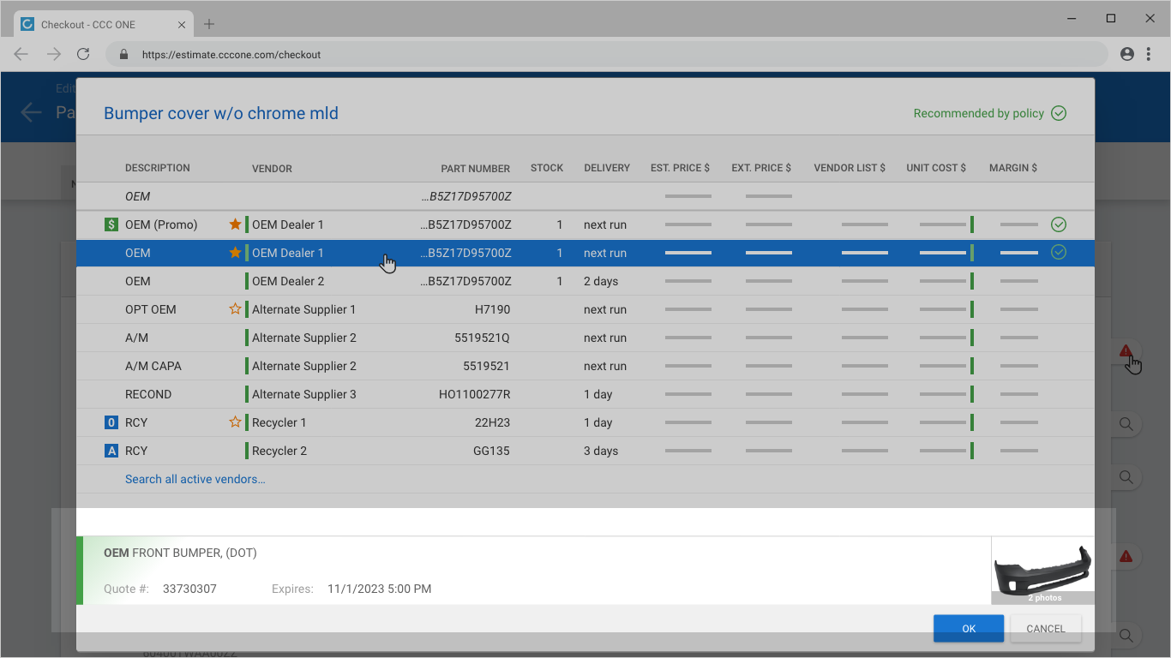This screenshot has height=658, width=1171.
Task: Select the Alternate Supplier 1 row
Action: tap(585, 309)
